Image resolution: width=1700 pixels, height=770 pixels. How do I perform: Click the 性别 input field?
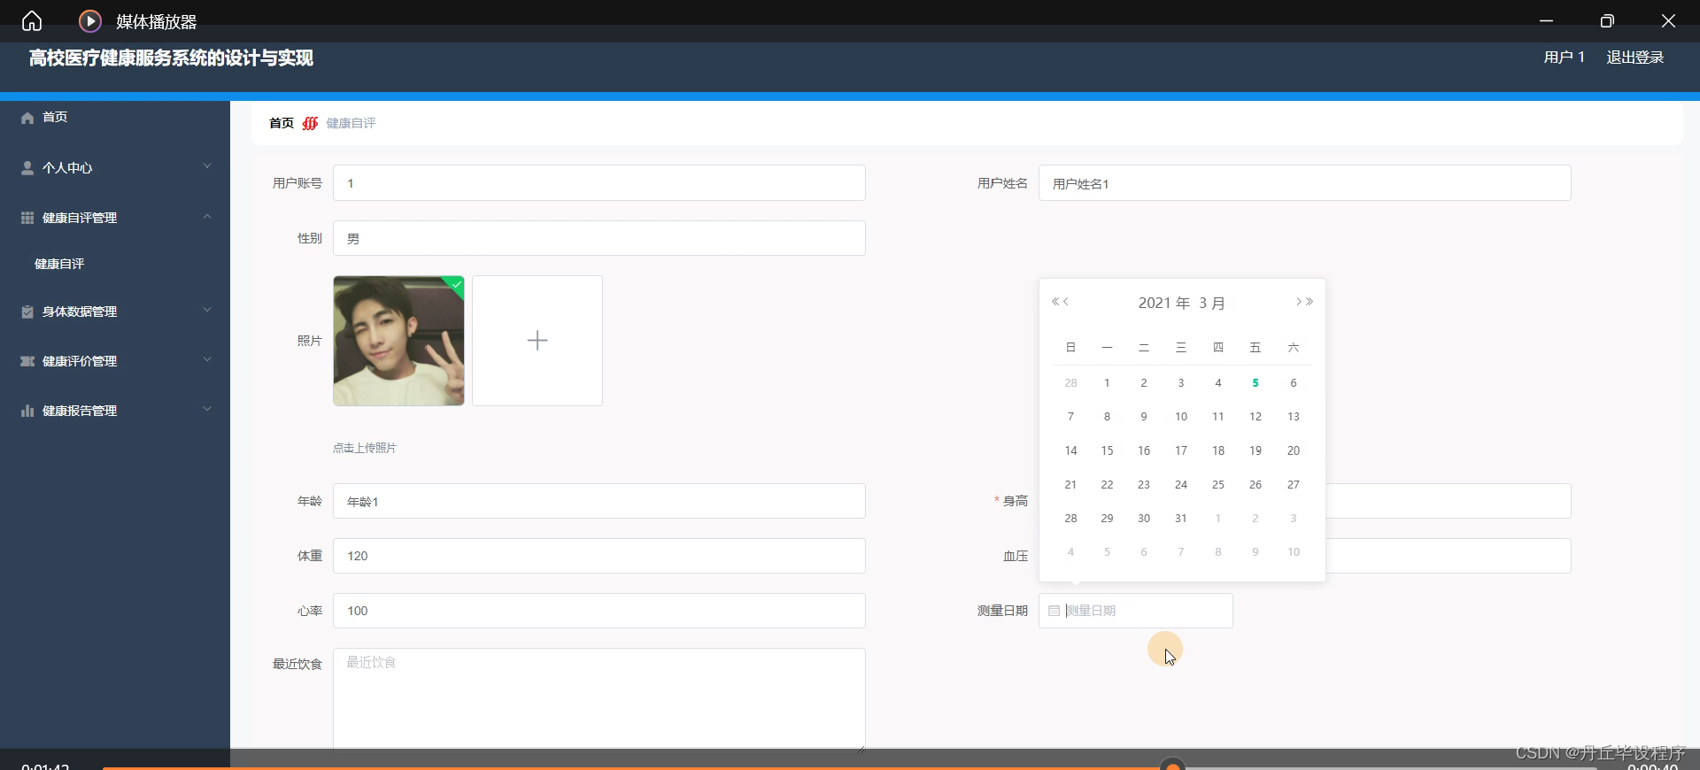click(599, 238)
